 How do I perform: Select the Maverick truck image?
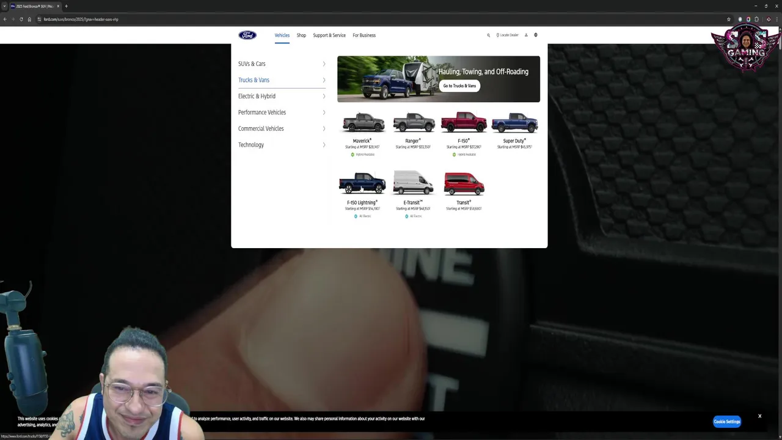tap(363, 122)
